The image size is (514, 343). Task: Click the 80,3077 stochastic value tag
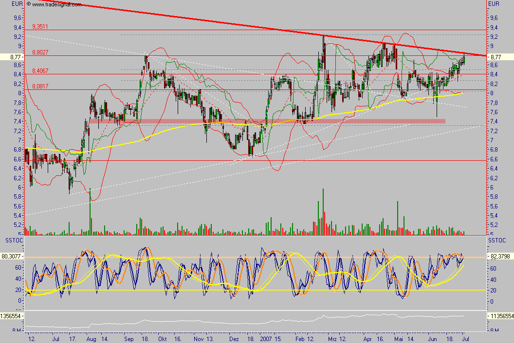coord(12,256)
